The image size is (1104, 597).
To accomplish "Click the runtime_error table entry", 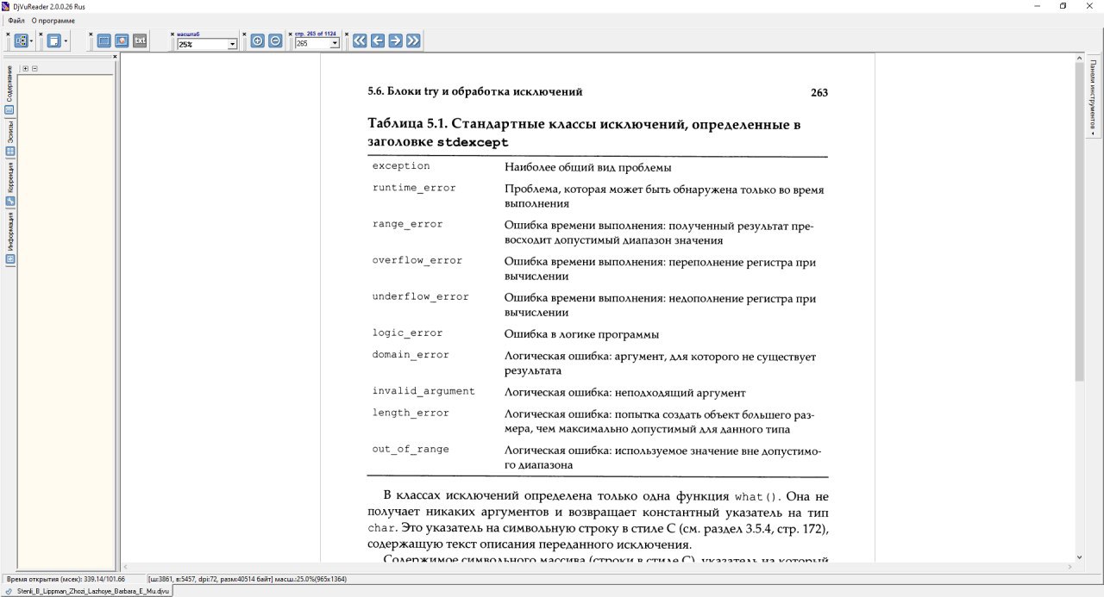I will 414,188.
